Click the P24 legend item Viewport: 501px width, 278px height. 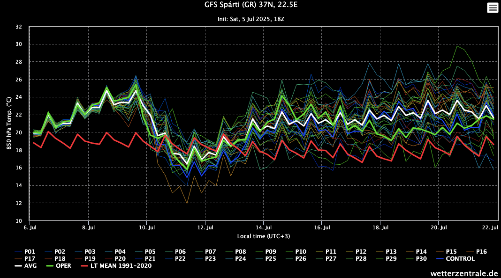[240, 259]
